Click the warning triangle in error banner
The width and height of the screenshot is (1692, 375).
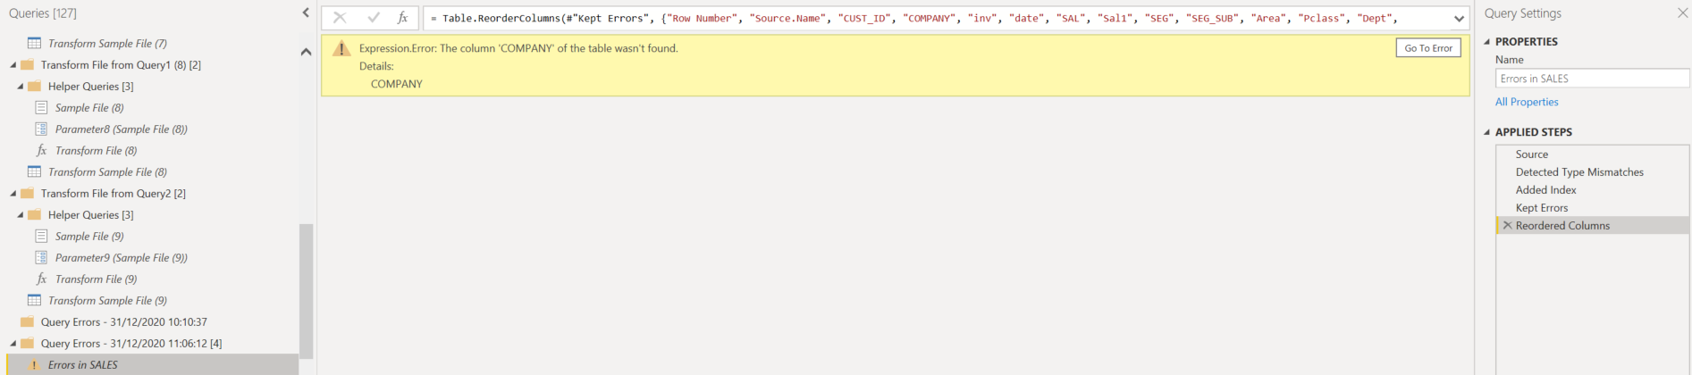click(341, 48)
